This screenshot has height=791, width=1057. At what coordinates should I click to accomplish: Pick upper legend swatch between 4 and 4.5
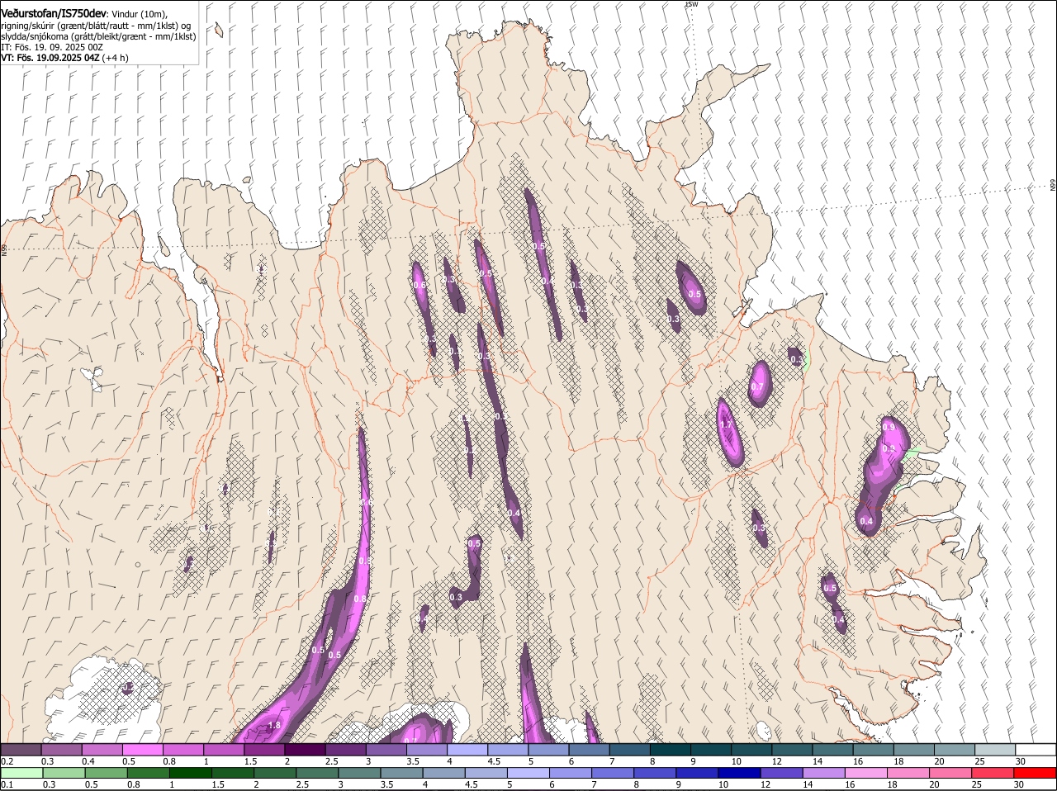[467, 749]
